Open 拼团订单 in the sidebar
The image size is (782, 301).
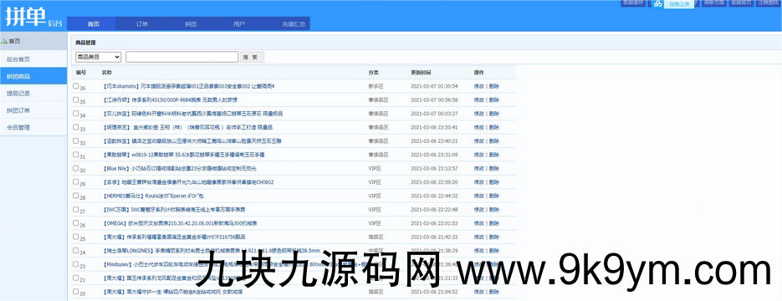pyautogui.click(x=33, y=110)
